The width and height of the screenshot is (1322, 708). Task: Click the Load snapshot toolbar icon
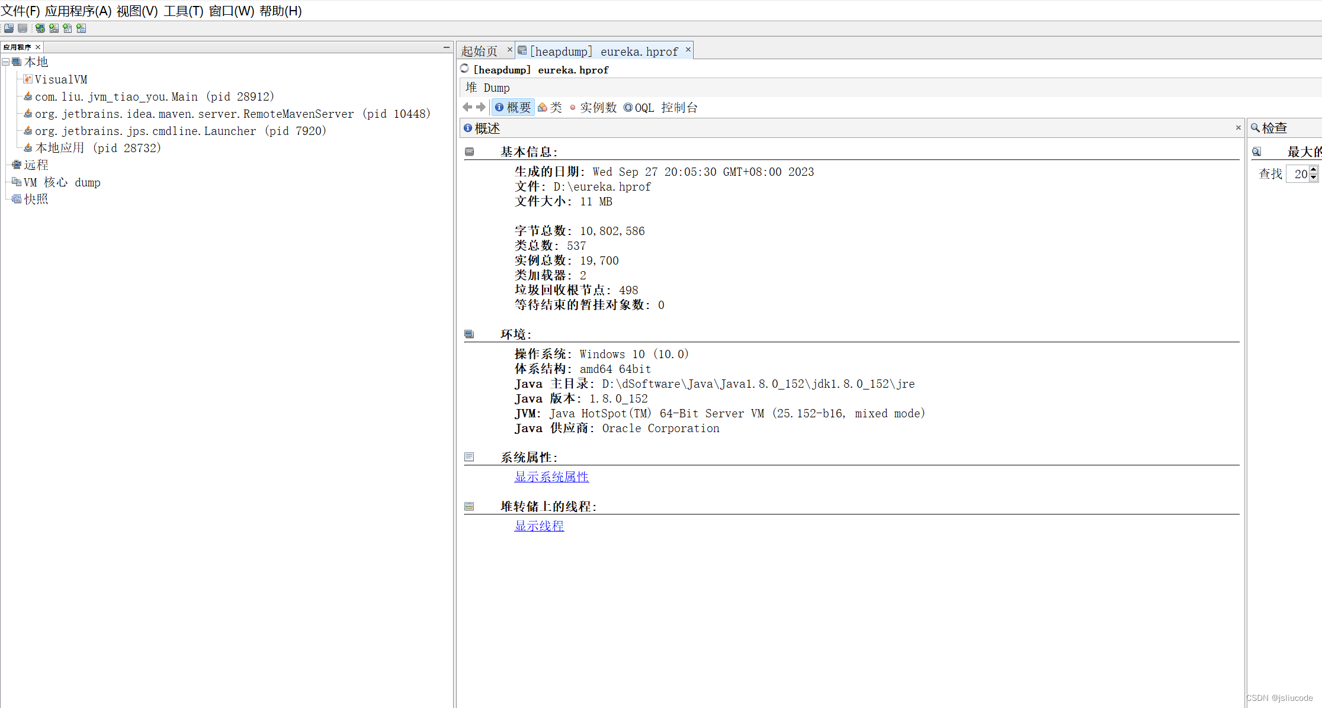(9, 28)
